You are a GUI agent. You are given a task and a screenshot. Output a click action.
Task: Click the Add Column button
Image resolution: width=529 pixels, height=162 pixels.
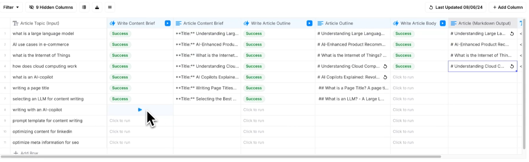click(x=508, y=7)
